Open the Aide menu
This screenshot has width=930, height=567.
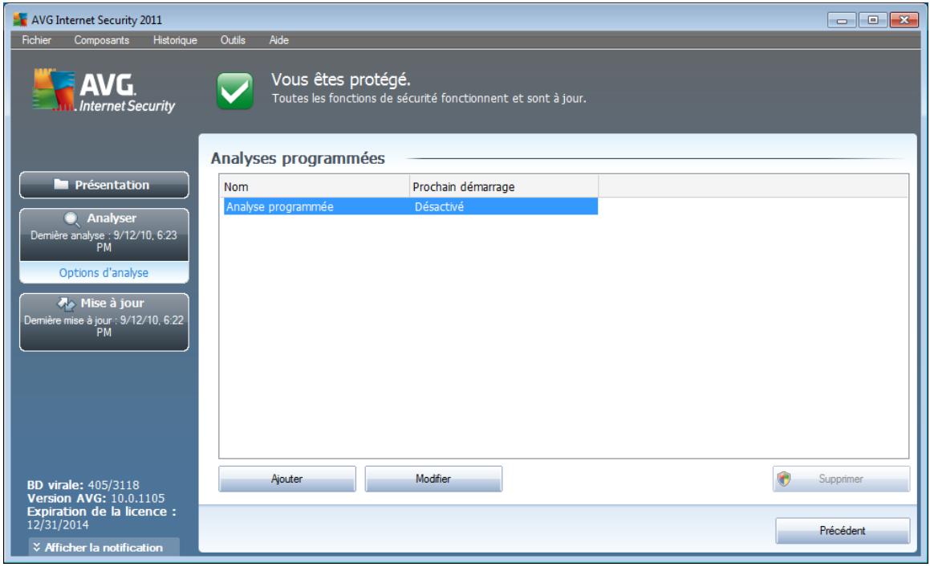[278, 40]
